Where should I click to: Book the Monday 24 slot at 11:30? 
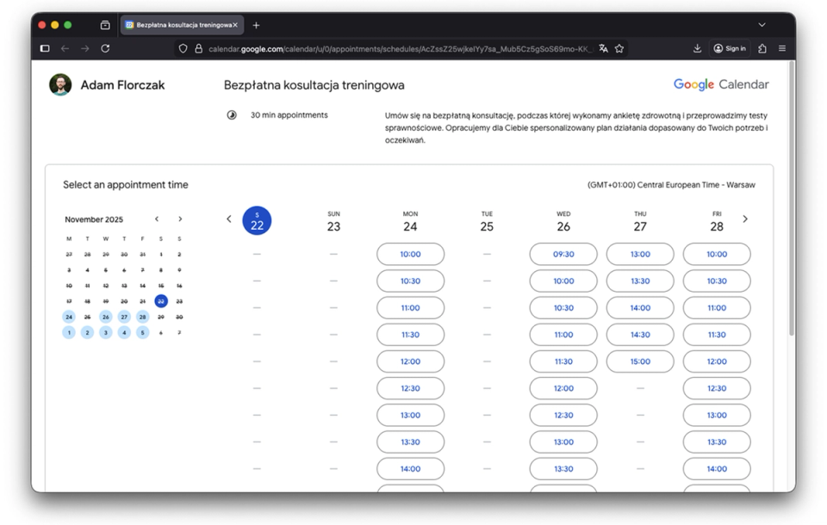pyautogui.click(x=410, y=335)
